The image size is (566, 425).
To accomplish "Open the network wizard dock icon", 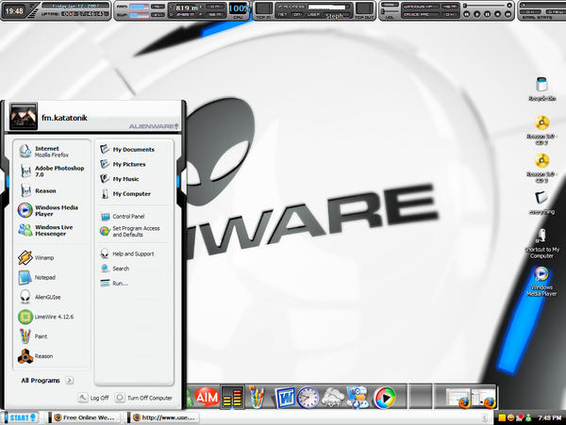I will pyautogui.click(x=358, y=398).
